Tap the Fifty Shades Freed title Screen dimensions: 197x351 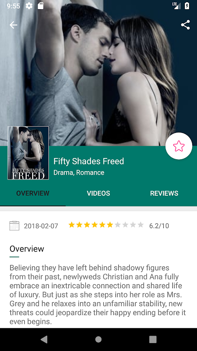[x=89, y=161]
